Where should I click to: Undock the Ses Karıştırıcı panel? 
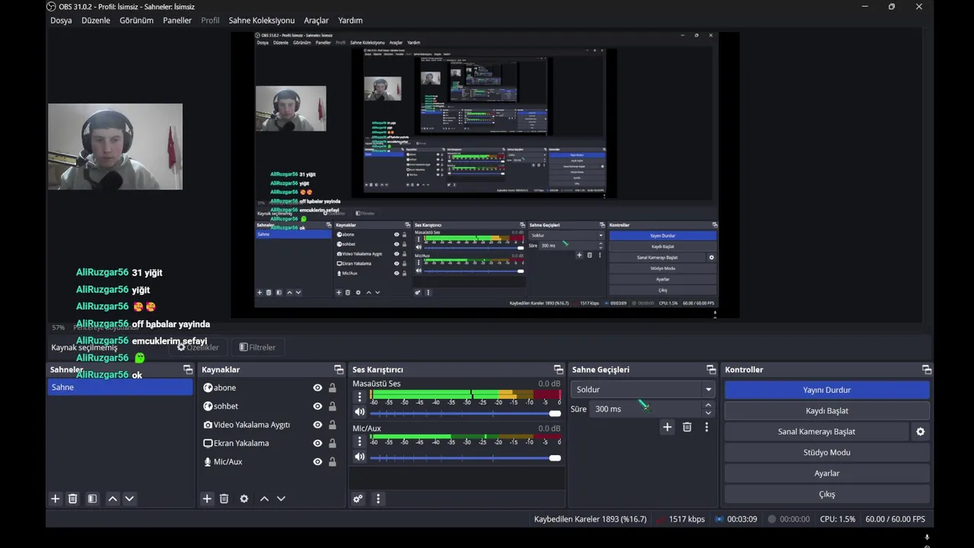559,369
